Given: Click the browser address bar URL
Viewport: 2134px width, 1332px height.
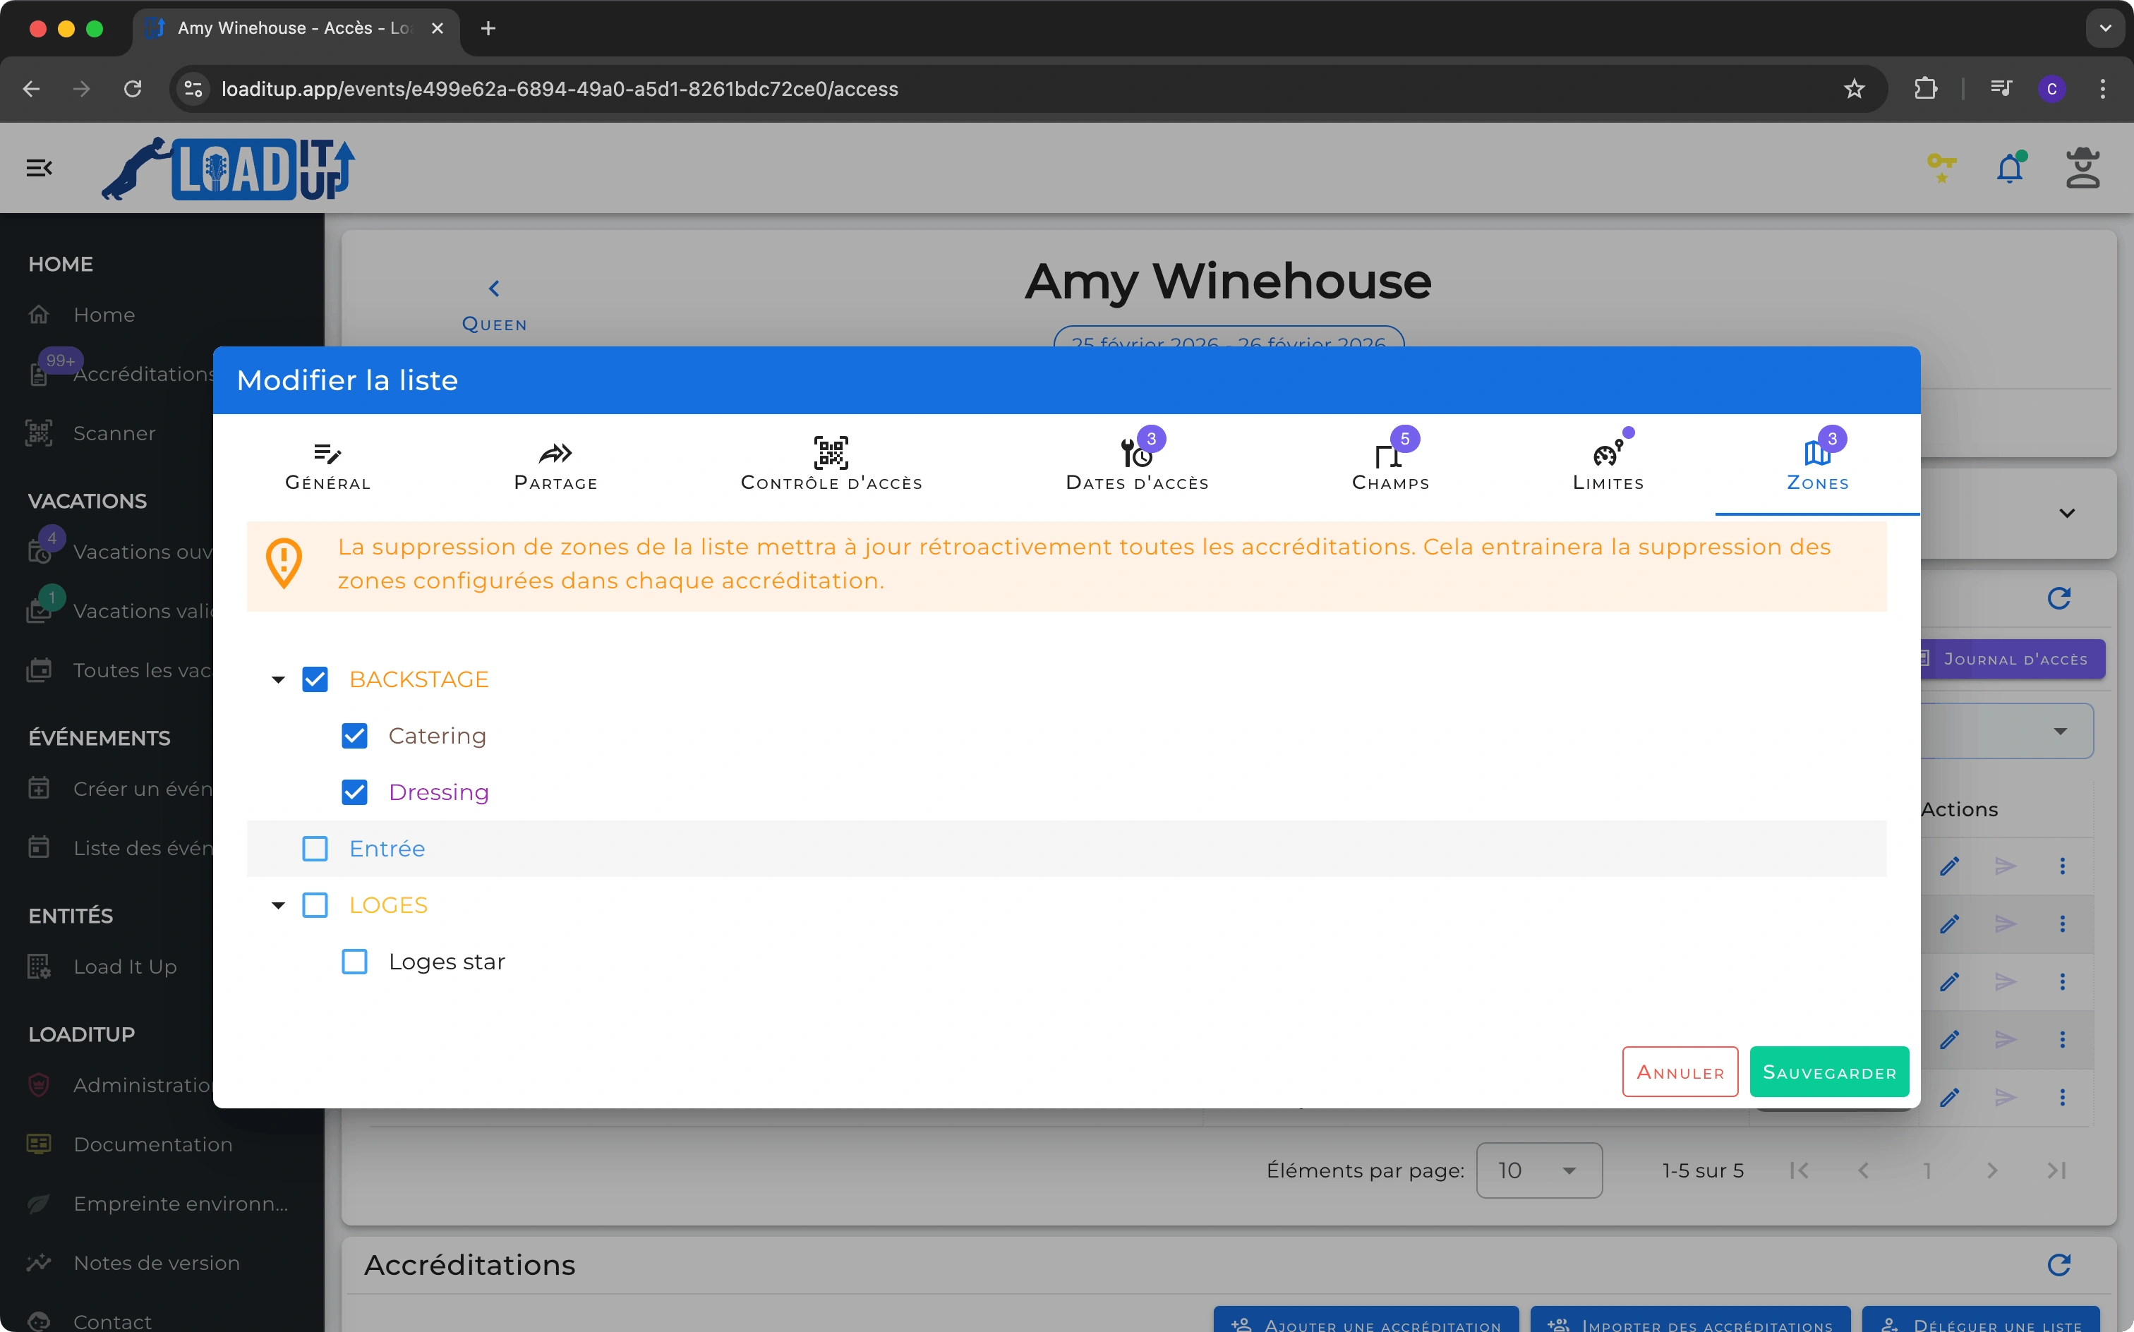Looking at the screenshot, I should 560,89.
